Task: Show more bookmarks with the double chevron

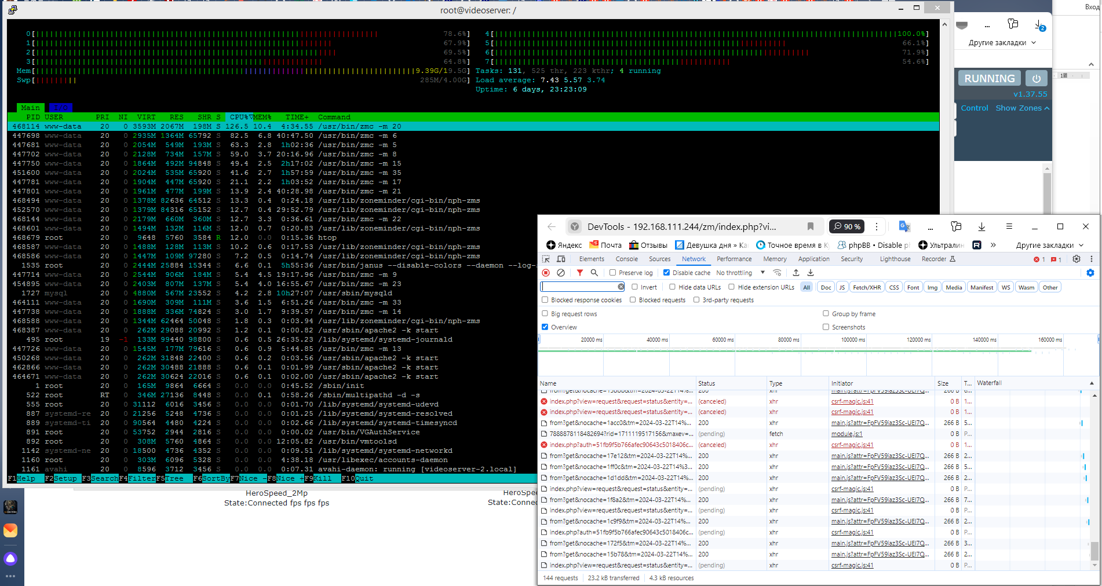Action: click(x=993, y=245)
